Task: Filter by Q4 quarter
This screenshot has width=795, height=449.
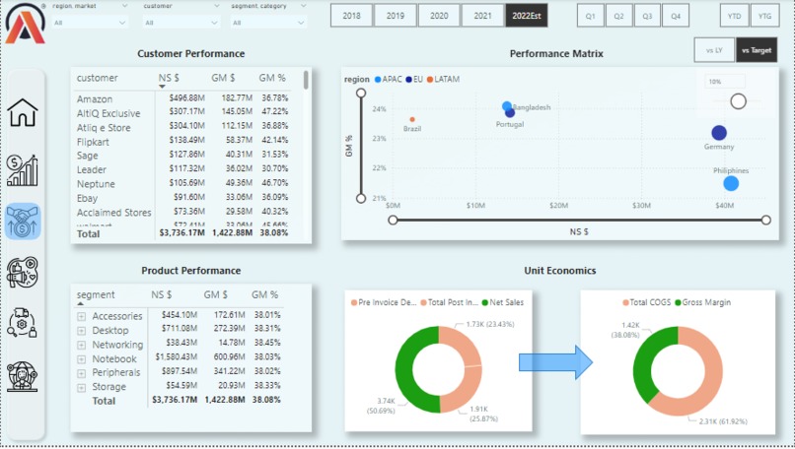Action: 676,16
